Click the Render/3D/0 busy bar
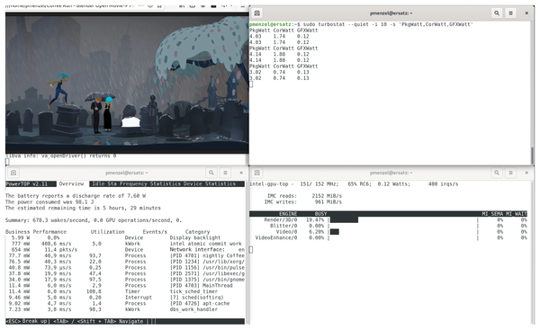540x330 pixels. click(x=344, y=220)
